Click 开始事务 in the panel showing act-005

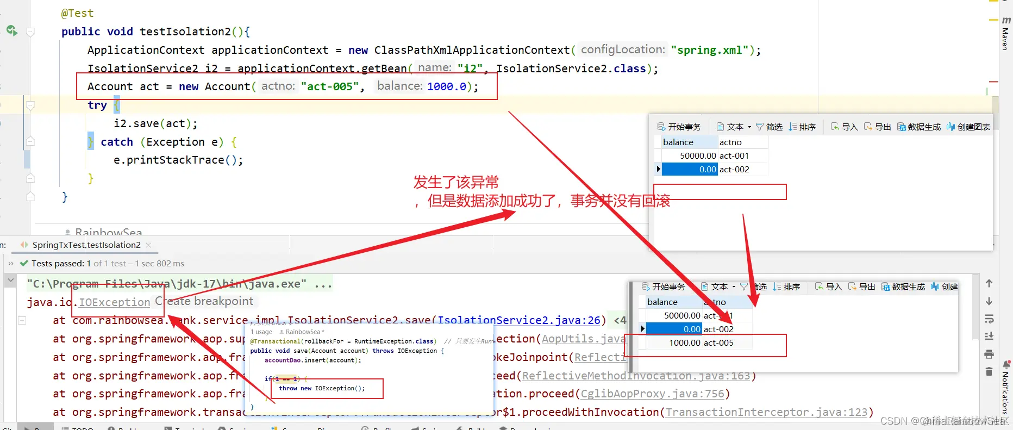coord(663,286)
